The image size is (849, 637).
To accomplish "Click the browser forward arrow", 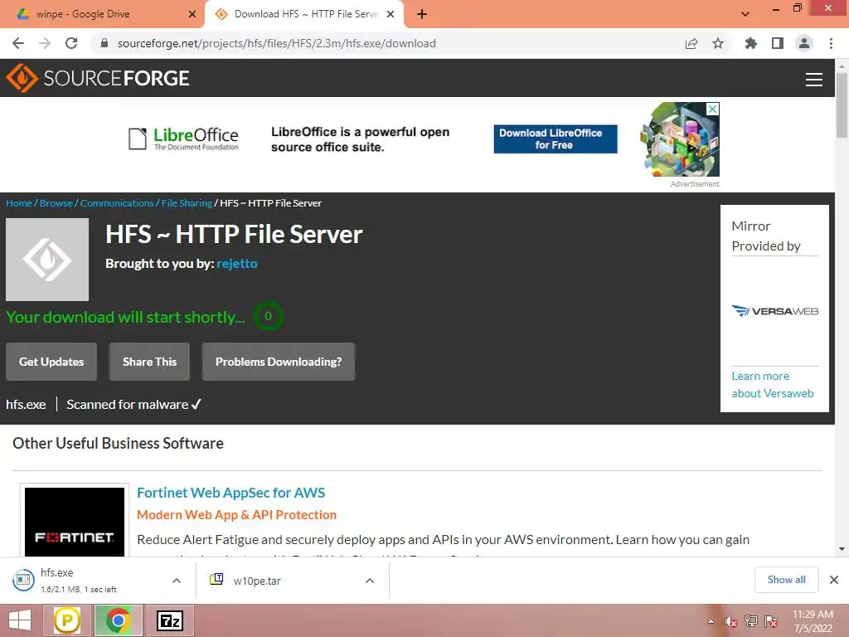I will pyautogui.click(x=45, y=43).
